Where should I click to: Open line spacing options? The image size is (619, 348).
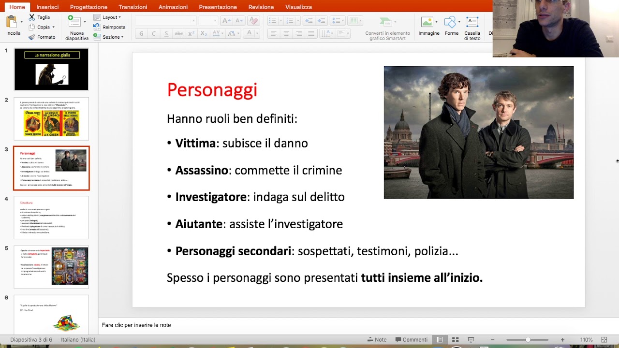(x=337, y=21)
